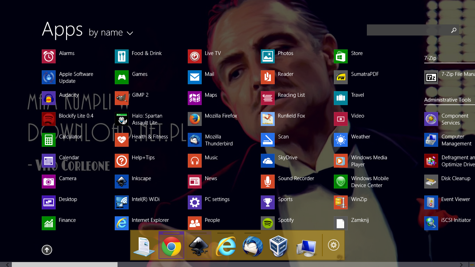This screenshot has width=475, height=267.
Task: Open VirtualBox from the dock
Action: pos(279,246)
